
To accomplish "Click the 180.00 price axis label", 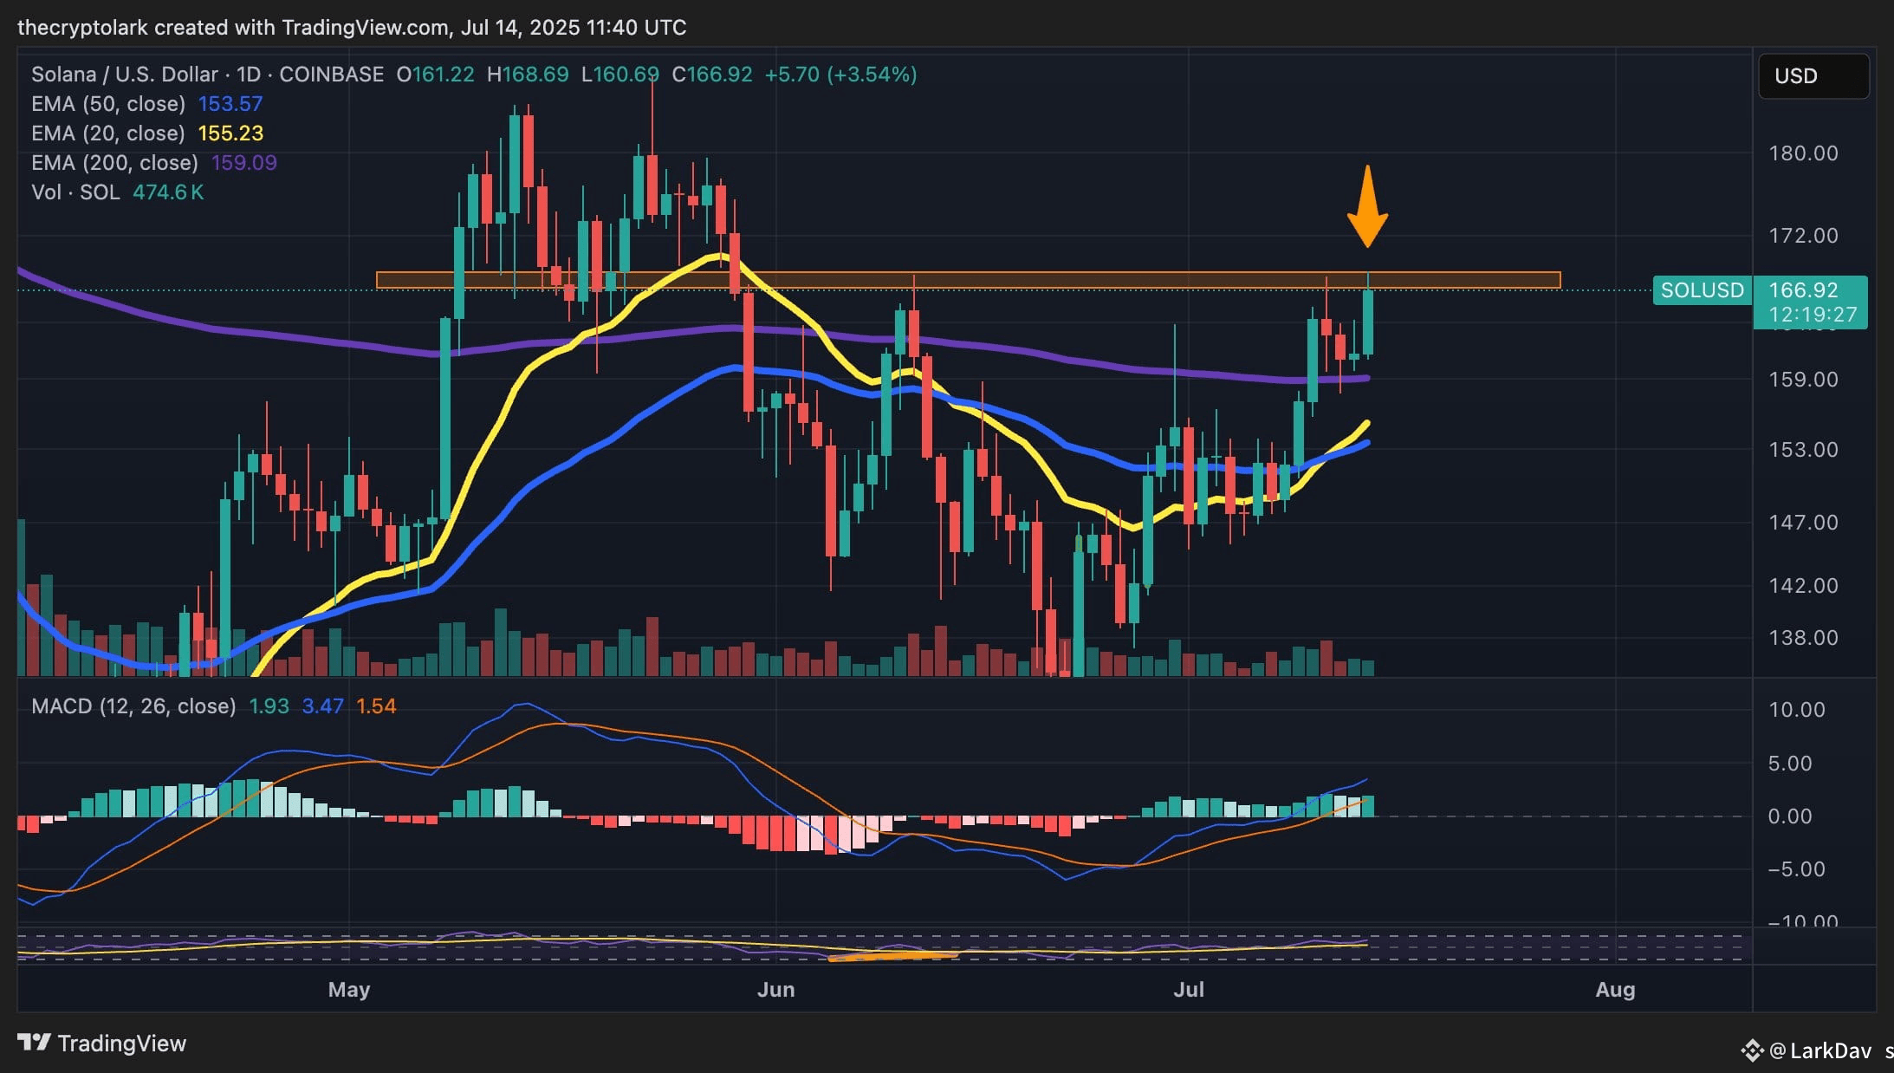I will (1803, 153).
